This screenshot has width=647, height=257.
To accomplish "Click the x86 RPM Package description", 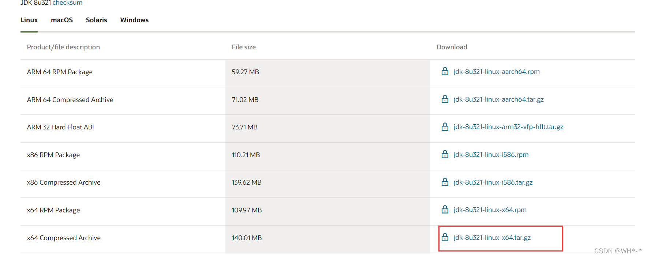I will click(53, 155).
